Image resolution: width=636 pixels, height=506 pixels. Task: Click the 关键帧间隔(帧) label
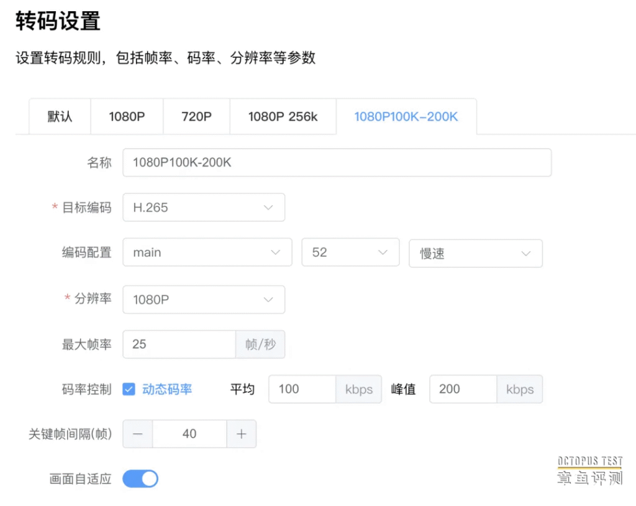(x=70, y=434)
